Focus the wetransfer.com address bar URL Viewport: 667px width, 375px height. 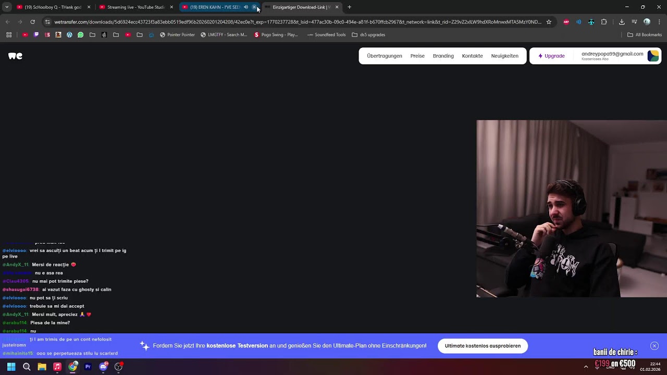coord(298,22)
